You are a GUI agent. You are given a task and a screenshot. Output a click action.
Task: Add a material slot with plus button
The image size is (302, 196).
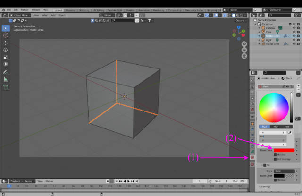click(x=298, y=85)
